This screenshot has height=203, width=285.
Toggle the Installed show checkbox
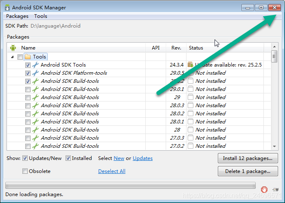point(68,158)
